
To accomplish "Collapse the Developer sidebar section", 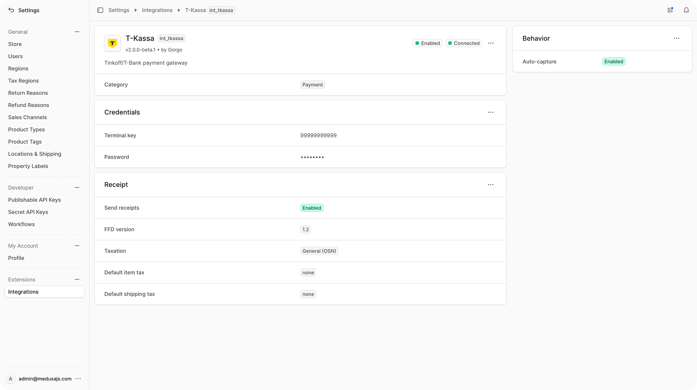I will [x=77, y=187].
